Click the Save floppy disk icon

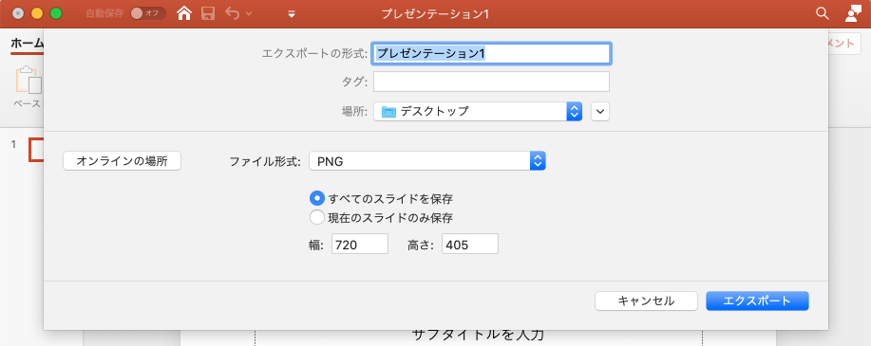click(x=208, y=13)
